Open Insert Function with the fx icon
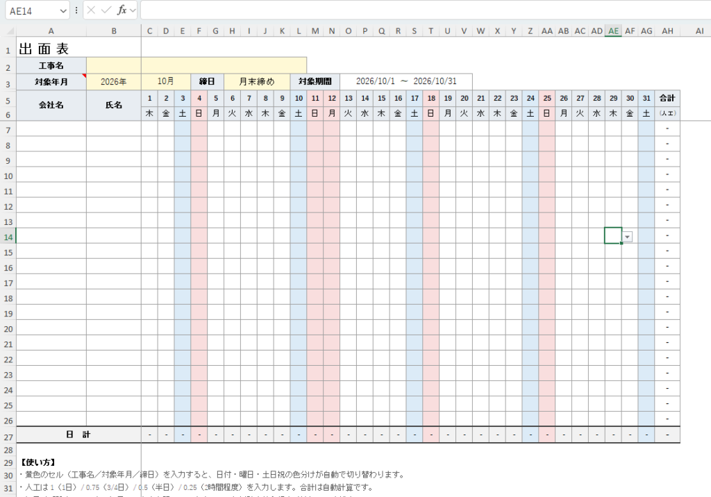 pos(122,10)
